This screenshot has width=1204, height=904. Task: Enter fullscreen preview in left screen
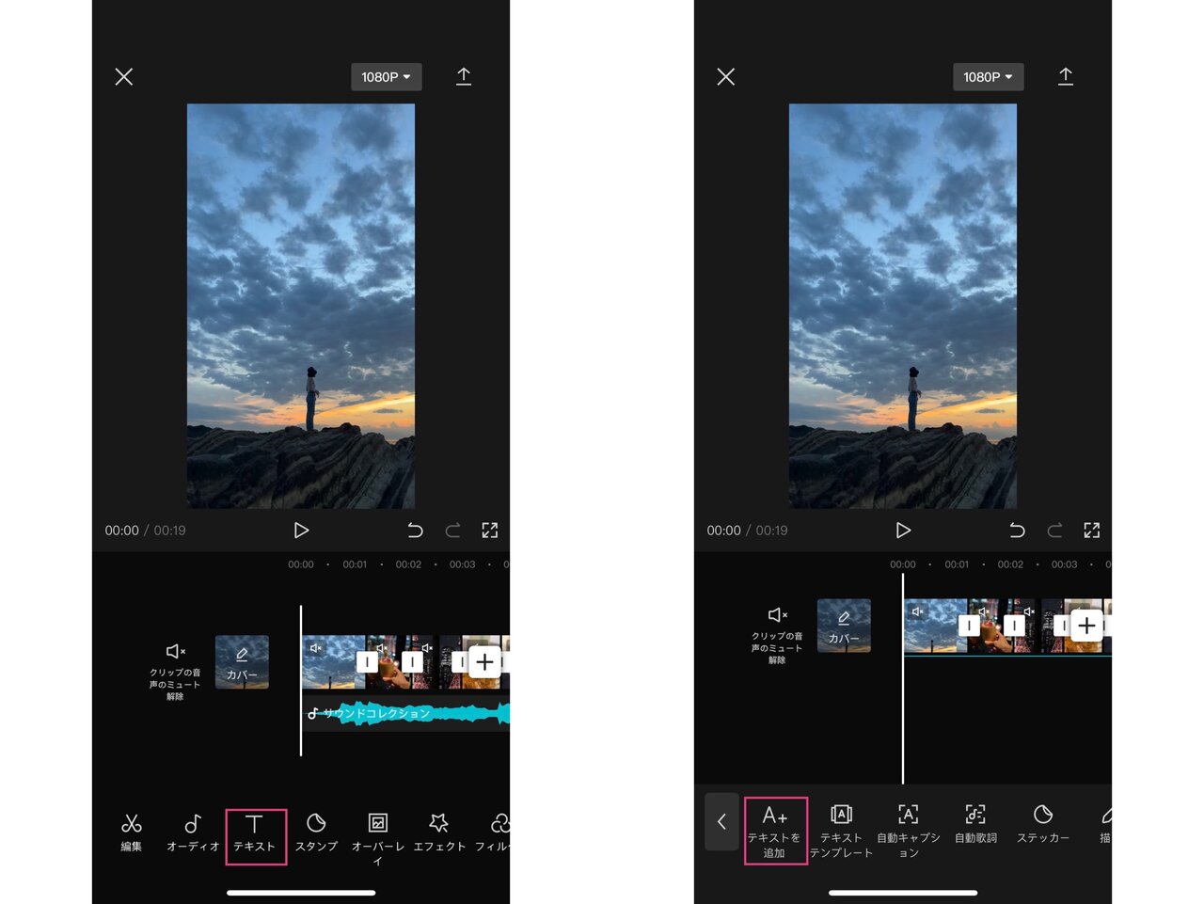[x=490, y=531]
